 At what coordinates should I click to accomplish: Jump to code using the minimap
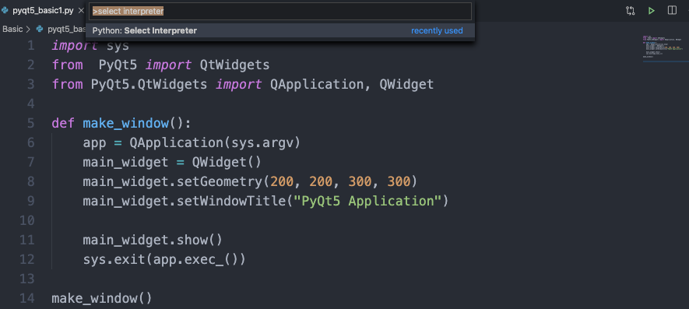click(x=660, y=48)
